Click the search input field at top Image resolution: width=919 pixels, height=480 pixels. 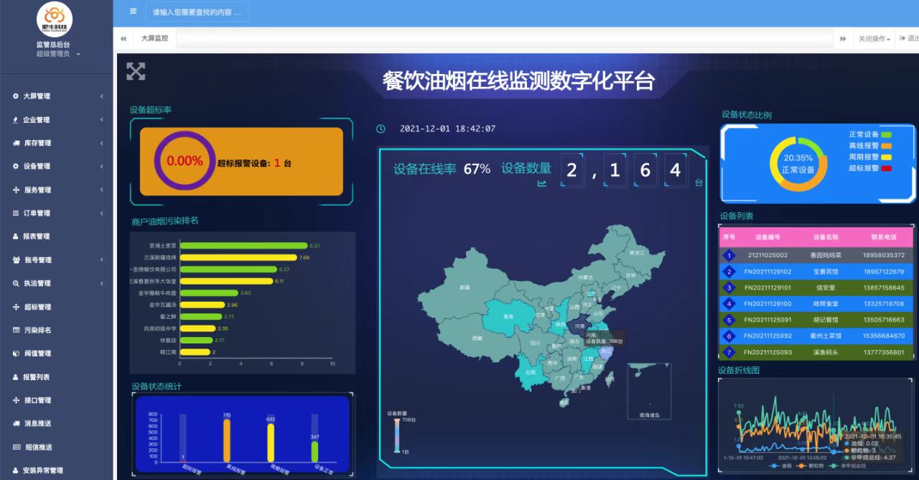coord(197,11)
